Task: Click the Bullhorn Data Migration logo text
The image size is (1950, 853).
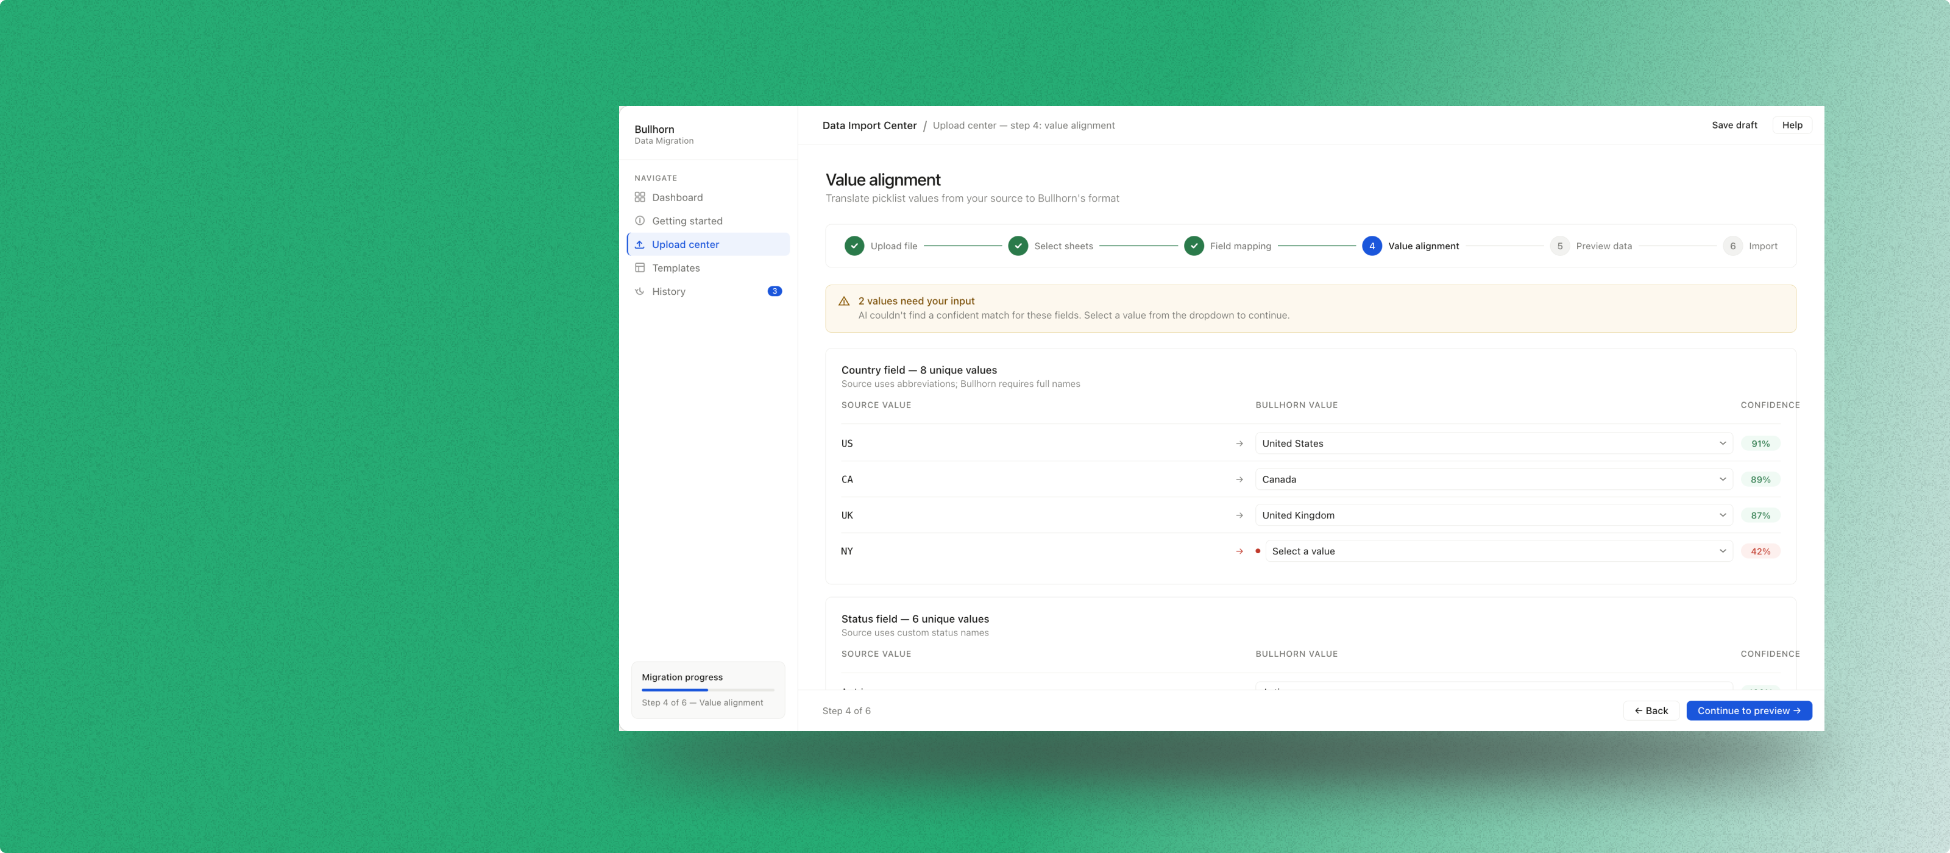Action: [664, 135]
